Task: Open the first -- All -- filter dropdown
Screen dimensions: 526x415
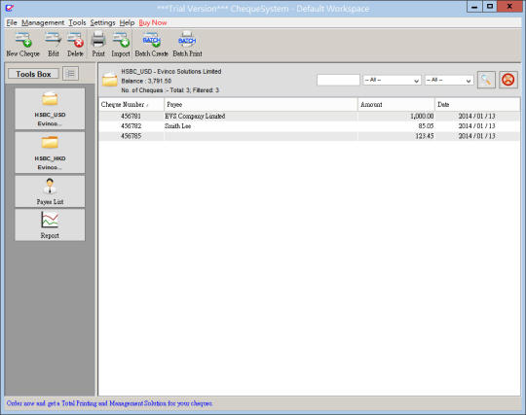Action: 392,81
